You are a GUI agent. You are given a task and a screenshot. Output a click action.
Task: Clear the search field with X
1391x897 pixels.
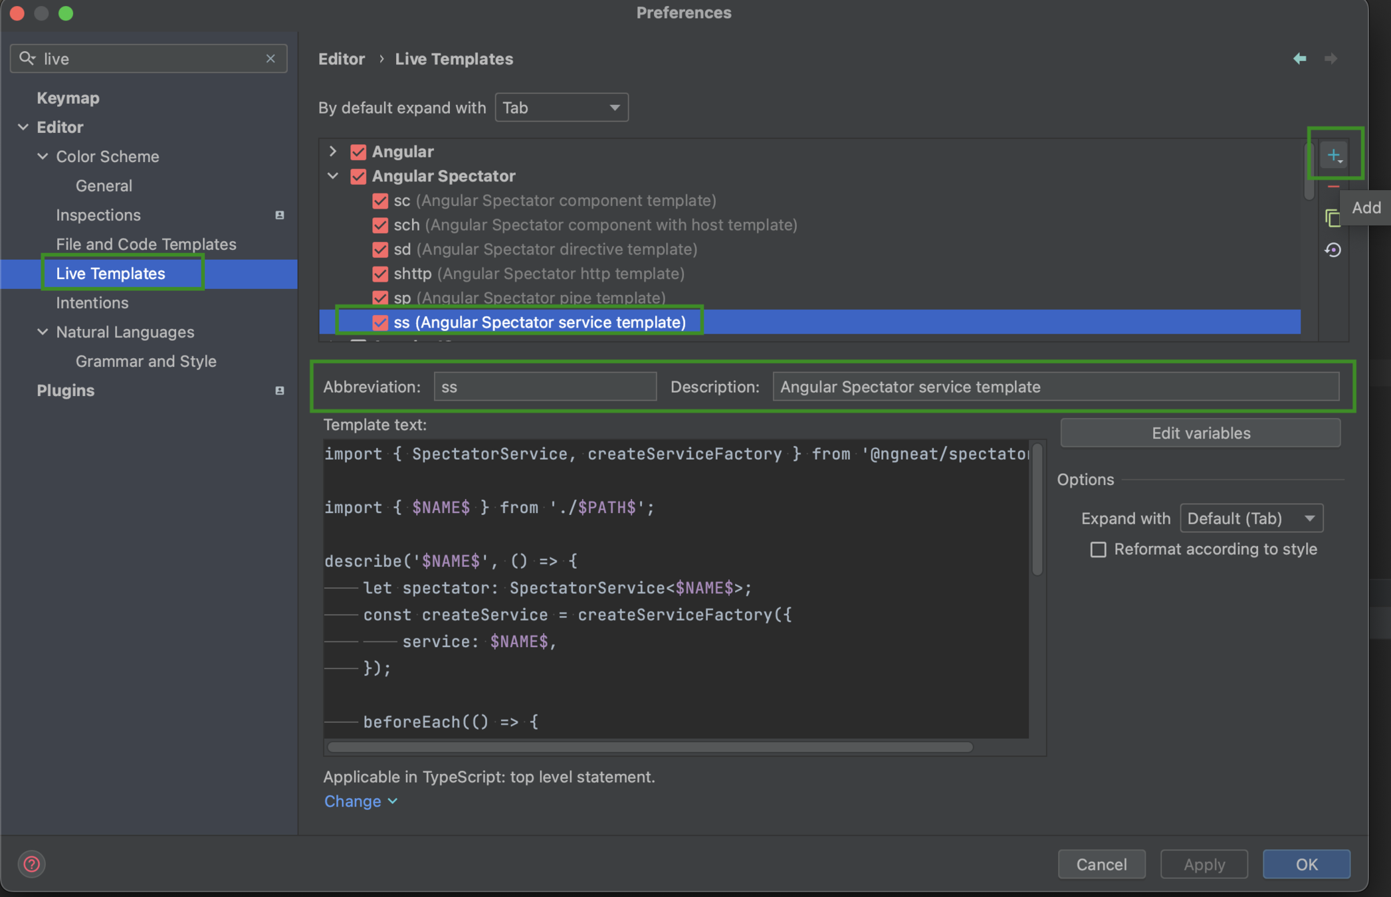[x=270, y=58]
